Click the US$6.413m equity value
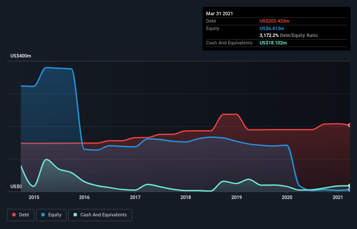This screenshot has width=357, height=229. tap(272, 28)
